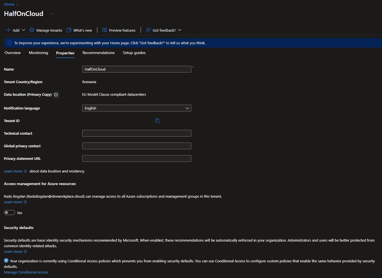Click the Got feedback person icon
382x278 pixels.
[x=148, y=30]
